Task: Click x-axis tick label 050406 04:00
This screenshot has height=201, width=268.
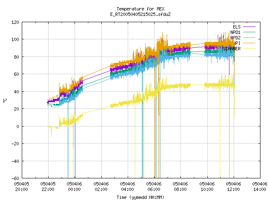Action: click(x=127, y=187)
